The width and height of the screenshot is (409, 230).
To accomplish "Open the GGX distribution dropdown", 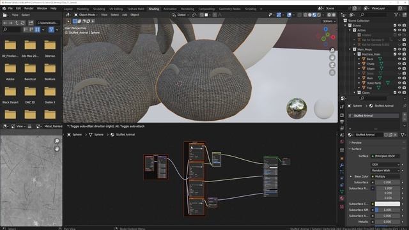I will pos(385,165).
